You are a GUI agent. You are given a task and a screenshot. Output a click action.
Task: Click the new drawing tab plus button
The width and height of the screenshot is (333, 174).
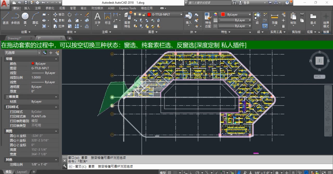70,38
